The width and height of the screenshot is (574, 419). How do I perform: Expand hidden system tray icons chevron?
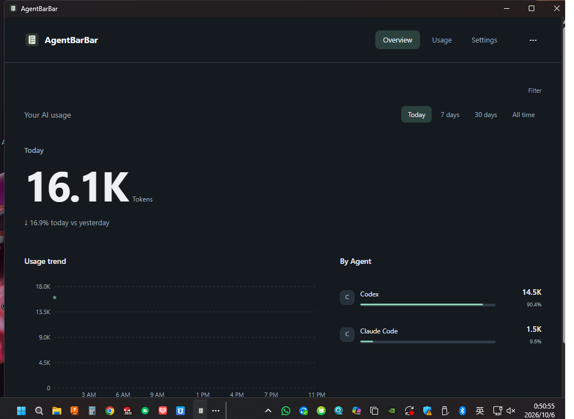[x=268, y=411]
